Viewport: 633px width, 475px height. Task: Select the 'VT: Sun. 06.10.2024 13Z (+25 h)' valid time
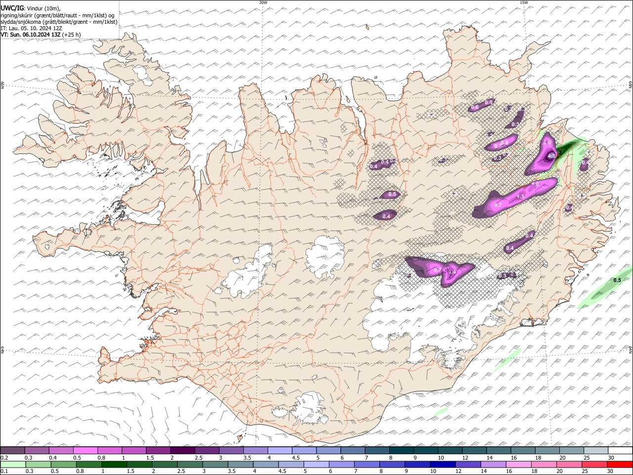[41, 35]
